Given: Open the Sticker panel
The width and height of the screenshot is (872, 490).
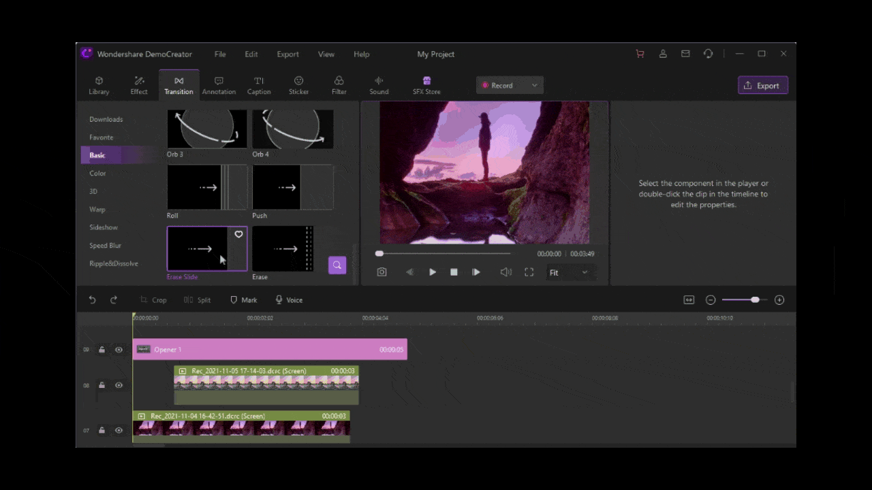Looking at the screenshot, I should click(x=298, y=85).
